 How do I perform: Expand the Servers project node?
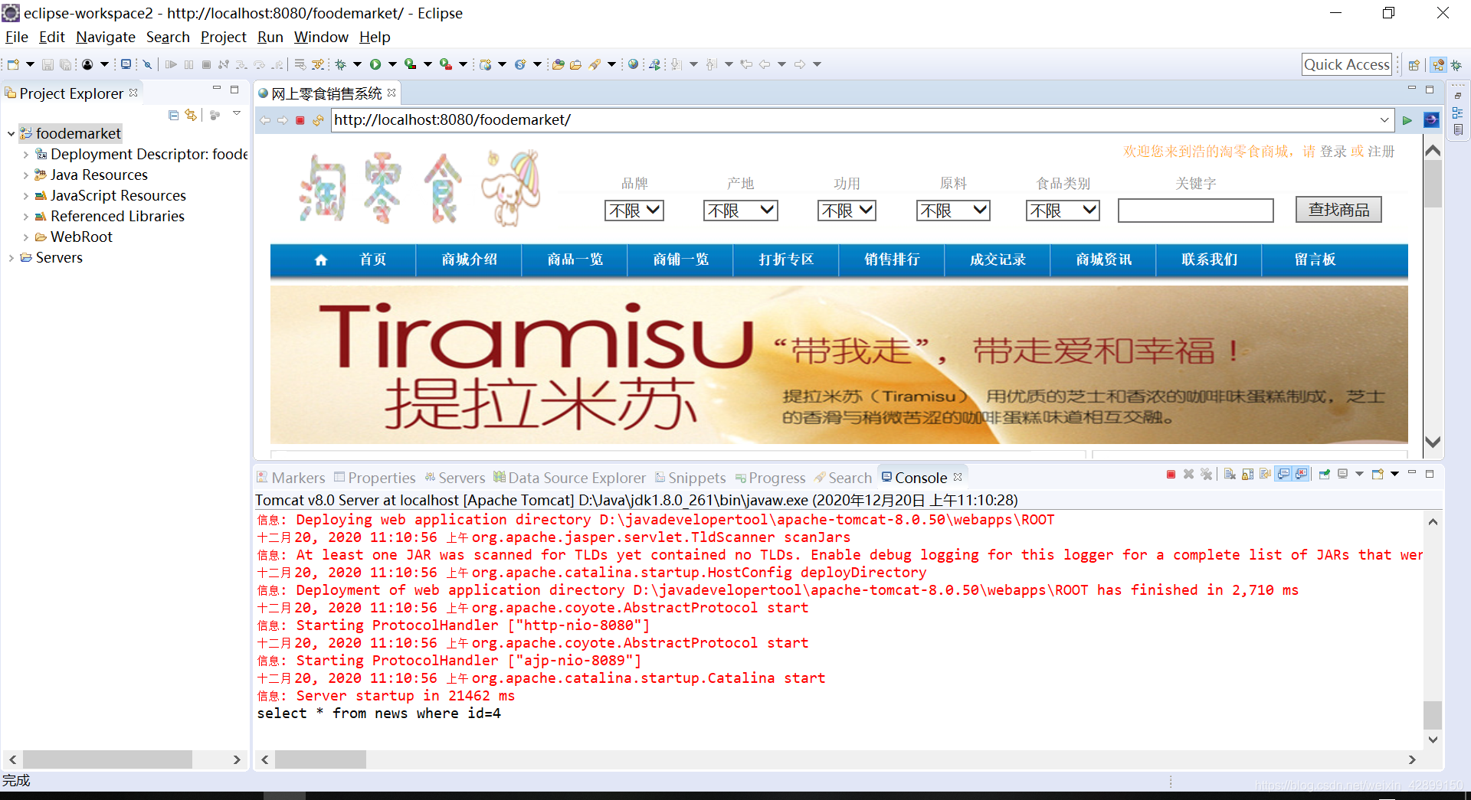point(11,258)
